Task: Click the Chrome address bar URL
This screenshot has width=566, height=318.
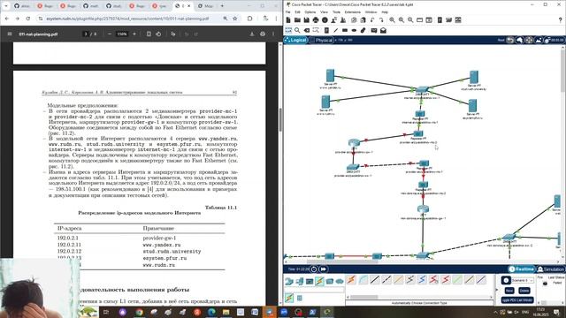Action: pos(127,19)
